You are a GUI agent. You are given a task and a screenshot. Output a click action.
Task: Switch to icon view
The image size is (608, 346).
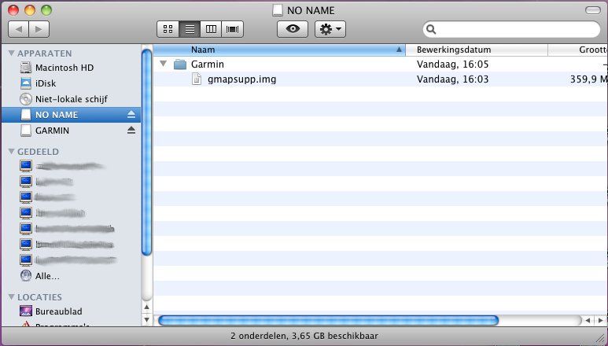pos(168,29)
